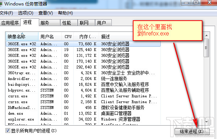Select csrss.exe process using 1,492 K
The height and width of the screenshot is (139, 217).
coord(83,96)
